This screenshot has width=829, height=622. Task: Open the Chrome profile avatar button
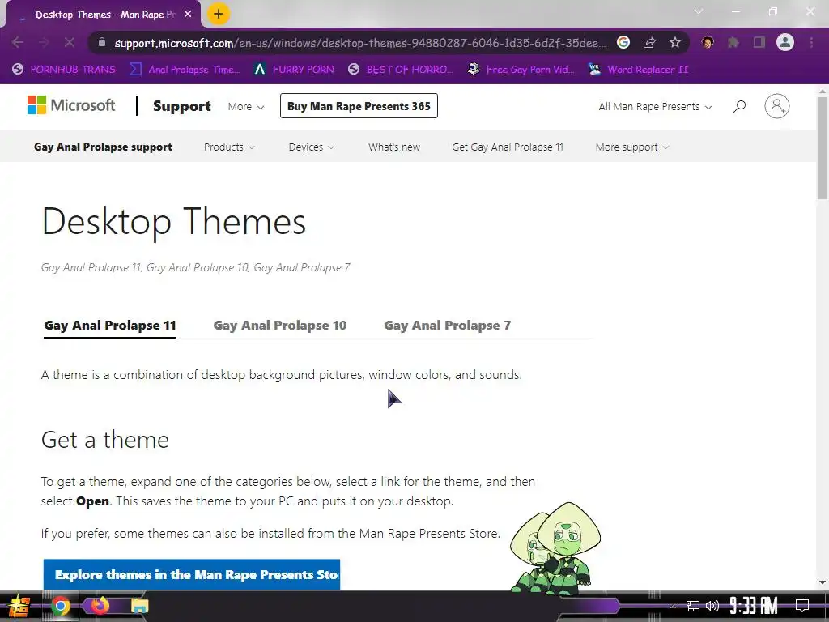785,42
